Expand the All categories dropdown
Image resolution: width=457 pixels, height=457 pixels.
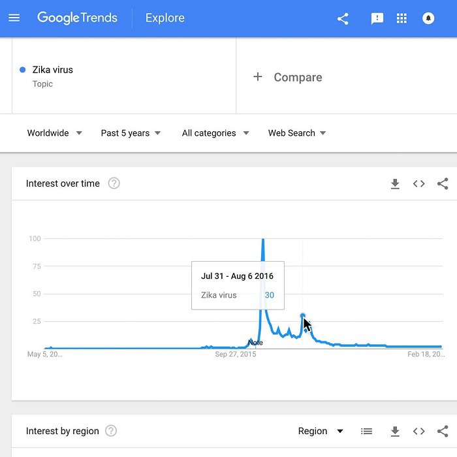tap(215, 133)
